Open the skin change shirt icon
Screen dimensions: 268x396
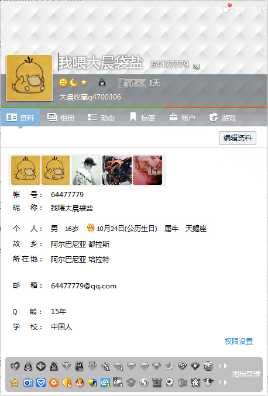(226, 9)
